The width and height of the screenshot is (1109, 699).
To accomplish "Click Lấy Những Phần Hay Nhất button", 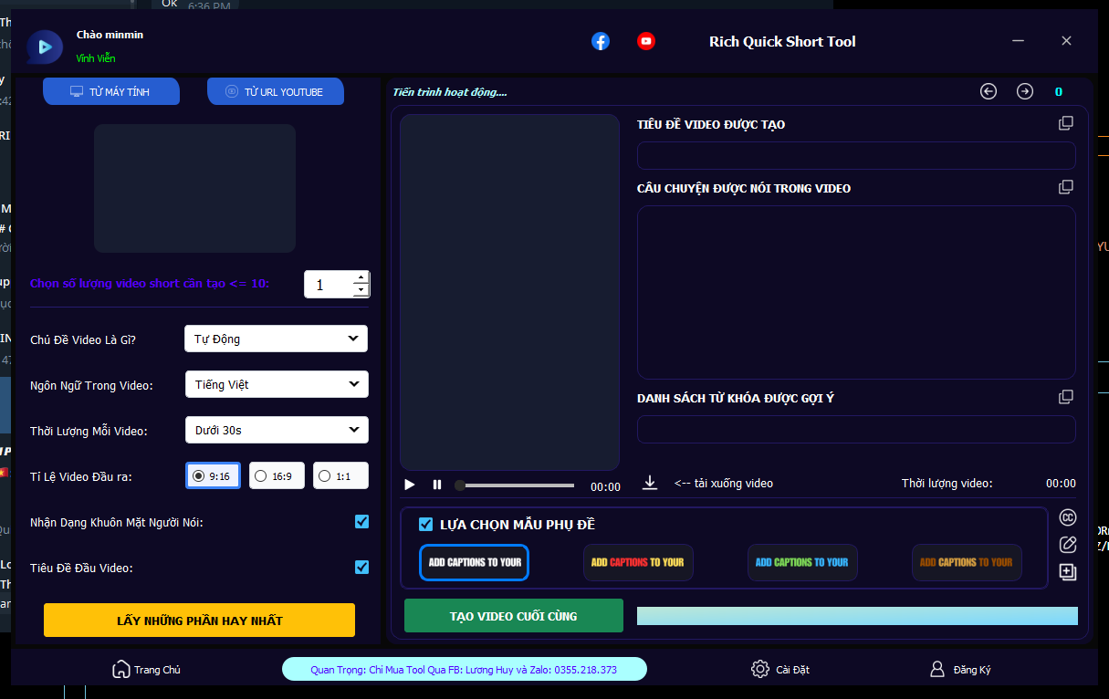I will point(199,621).
